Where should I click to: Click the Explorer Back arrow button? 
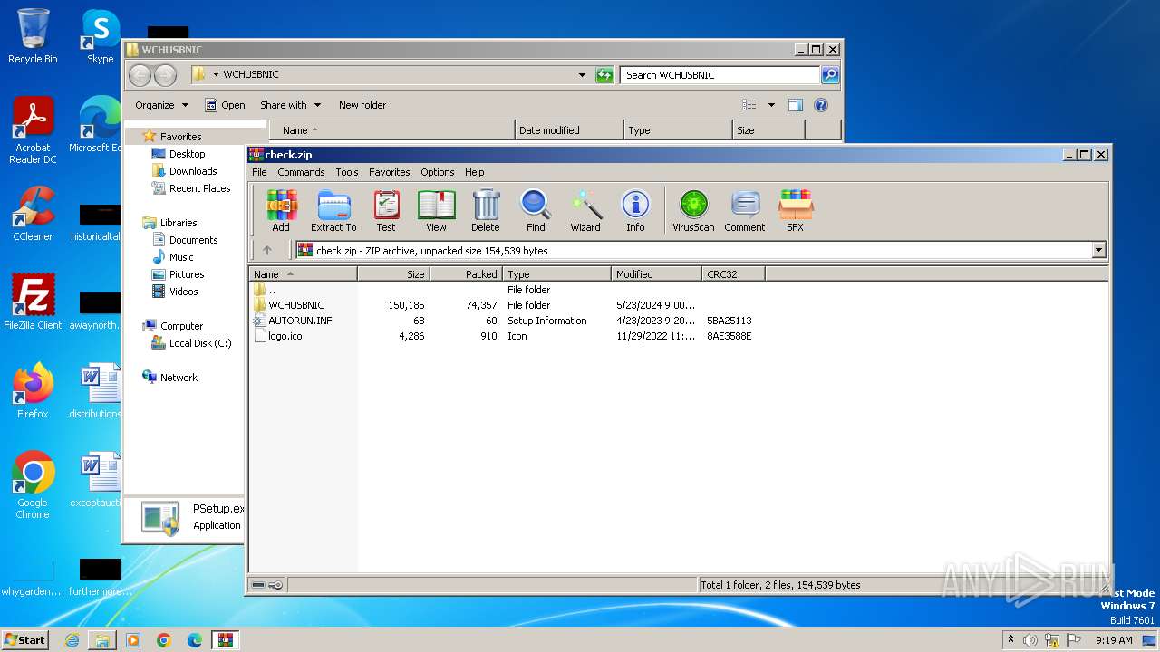pyautogui.click(x=140, y=75)
